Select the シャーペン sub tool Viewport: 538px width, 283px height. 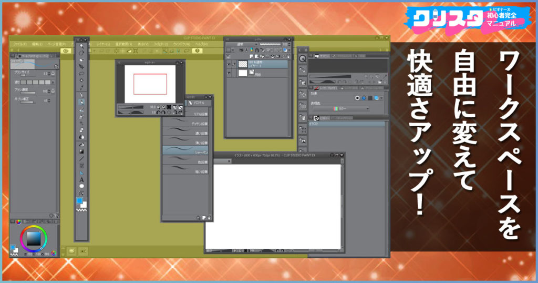(185, 150)
